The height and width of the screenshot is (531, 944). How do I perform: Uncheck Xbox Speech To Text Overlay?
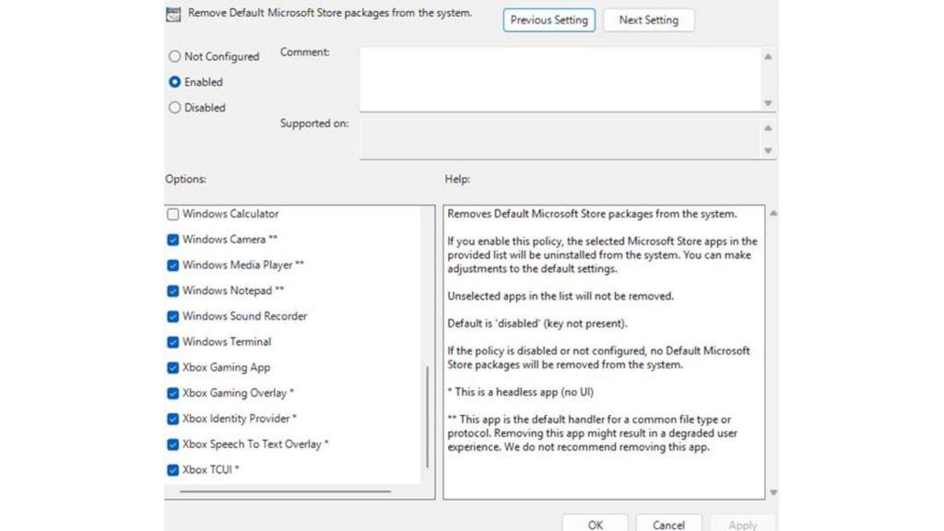tap(171, 444)
